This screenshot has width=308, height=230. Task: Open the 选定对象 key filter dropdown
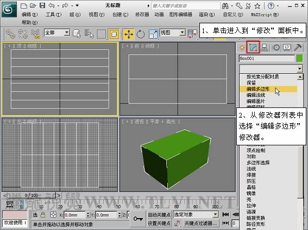click(216, 214)
